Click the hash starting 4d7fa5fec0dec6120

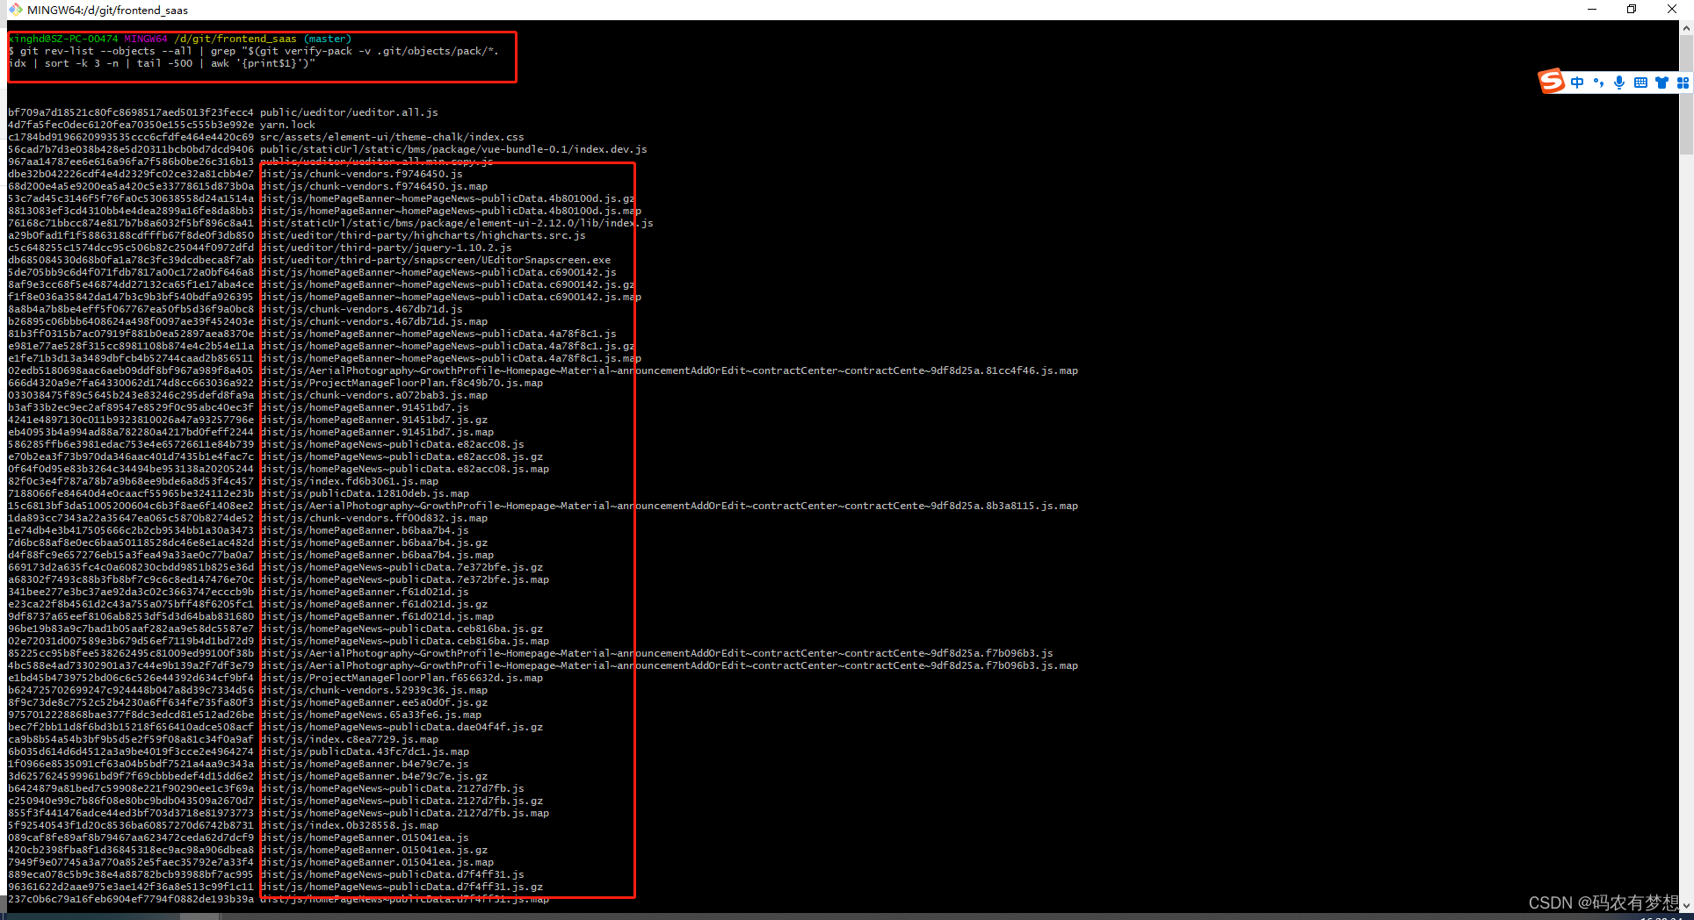[131, 125]
